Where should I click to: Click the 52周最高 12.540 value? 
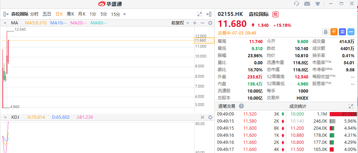(301, 77)
